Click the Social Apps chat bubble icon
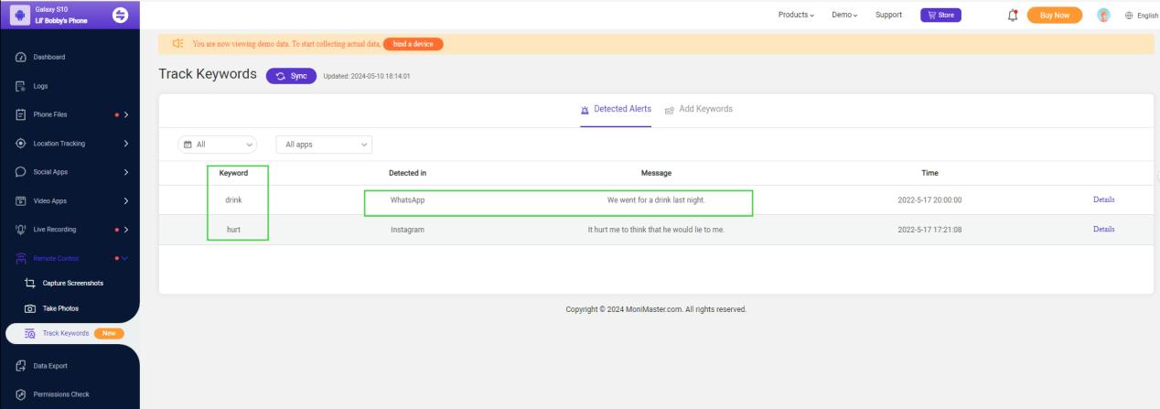The width and height of the screenshot is (1160, 409). coord(19,172)
